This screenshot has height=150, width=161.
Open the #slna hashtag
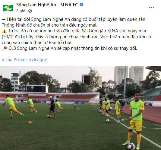pyautogui.click(x=7, y=60)
